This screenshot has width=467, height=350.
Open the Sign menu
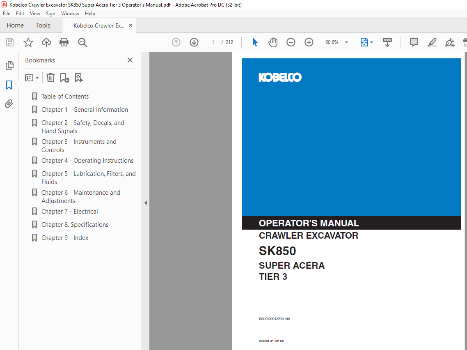(x=50, y=14)
